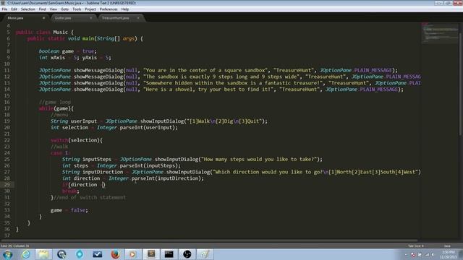This screenshot has height=260, width=463.
Task: Open the Goto menu
Action: coord(64,9)
